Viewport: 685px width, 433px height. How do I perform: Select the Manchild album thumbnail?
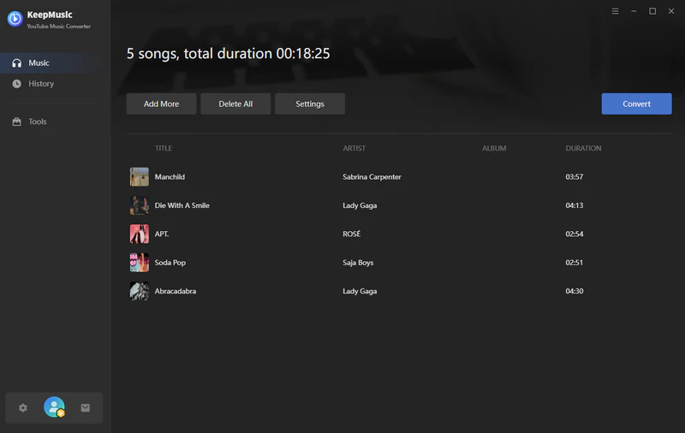pos(140,177)
